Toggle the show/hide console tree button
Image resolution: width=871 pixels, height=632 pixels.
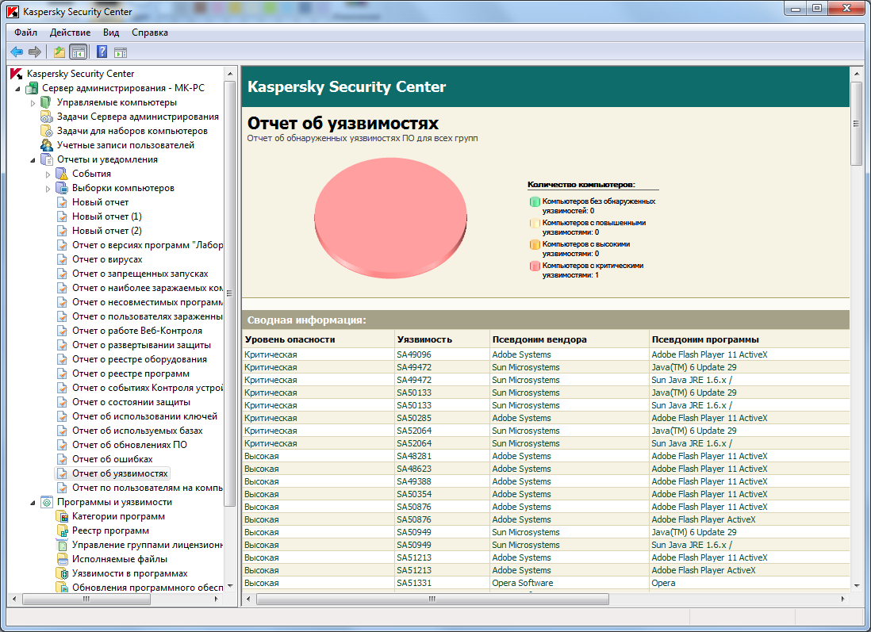78,52
